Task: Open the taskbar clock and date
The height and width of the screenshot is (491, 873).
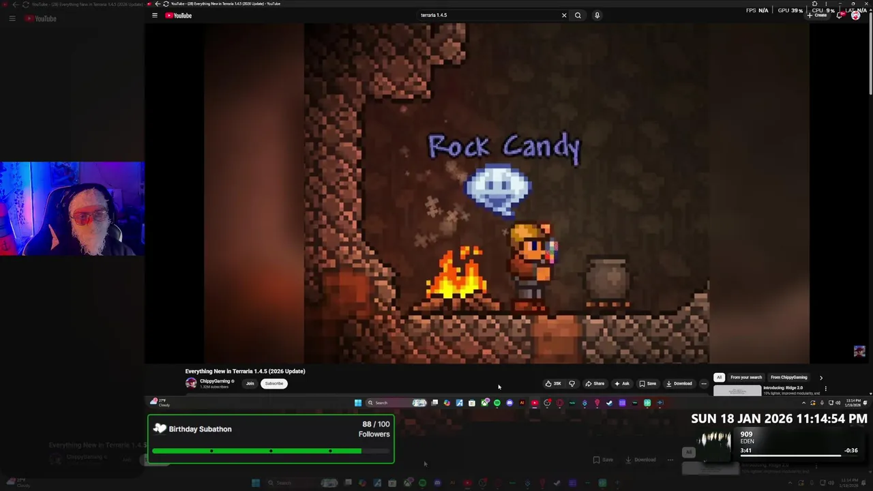Action: pyautogui.click(x=853, y=403)
